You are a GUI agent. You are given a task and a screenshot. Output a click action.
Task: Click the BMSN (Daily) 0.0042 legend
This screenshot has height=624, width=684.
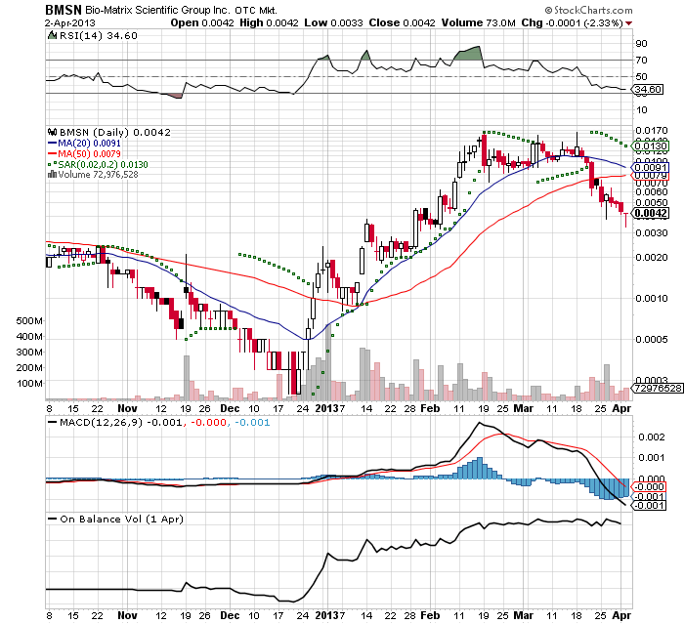(x=114, y=132)
